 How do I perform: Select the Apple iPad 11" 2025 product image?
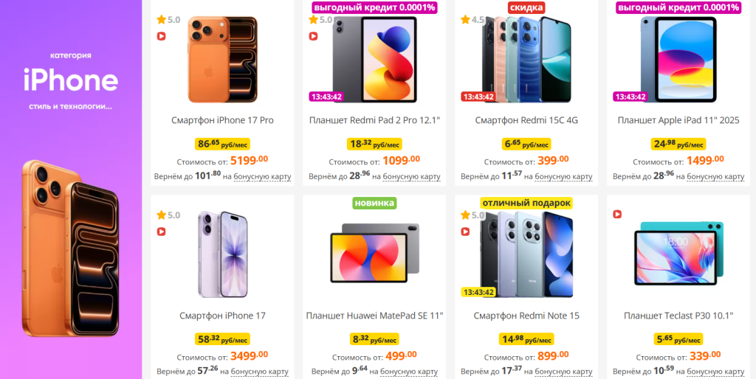[x=678, y=59]
